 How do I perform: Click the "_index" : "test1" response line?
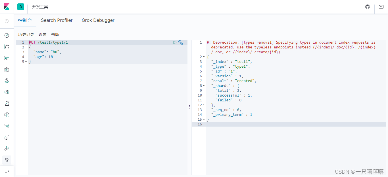click(231, 62)
